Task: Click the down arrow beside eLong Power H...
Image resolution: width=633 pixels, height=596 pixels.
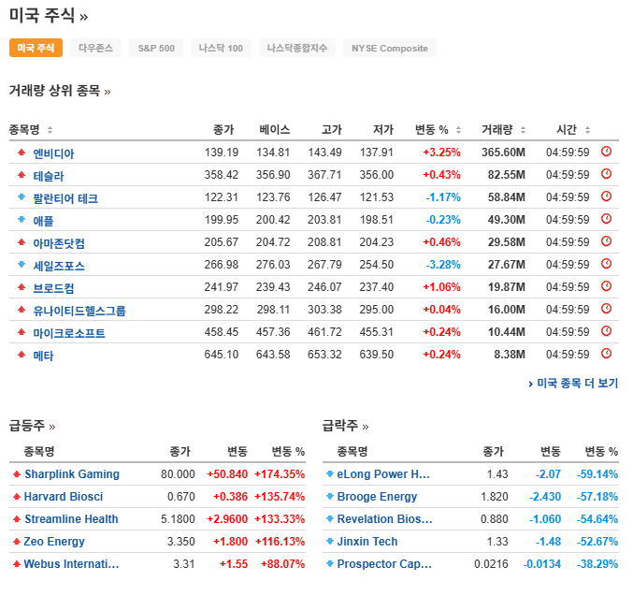Action: pos(330,474)
